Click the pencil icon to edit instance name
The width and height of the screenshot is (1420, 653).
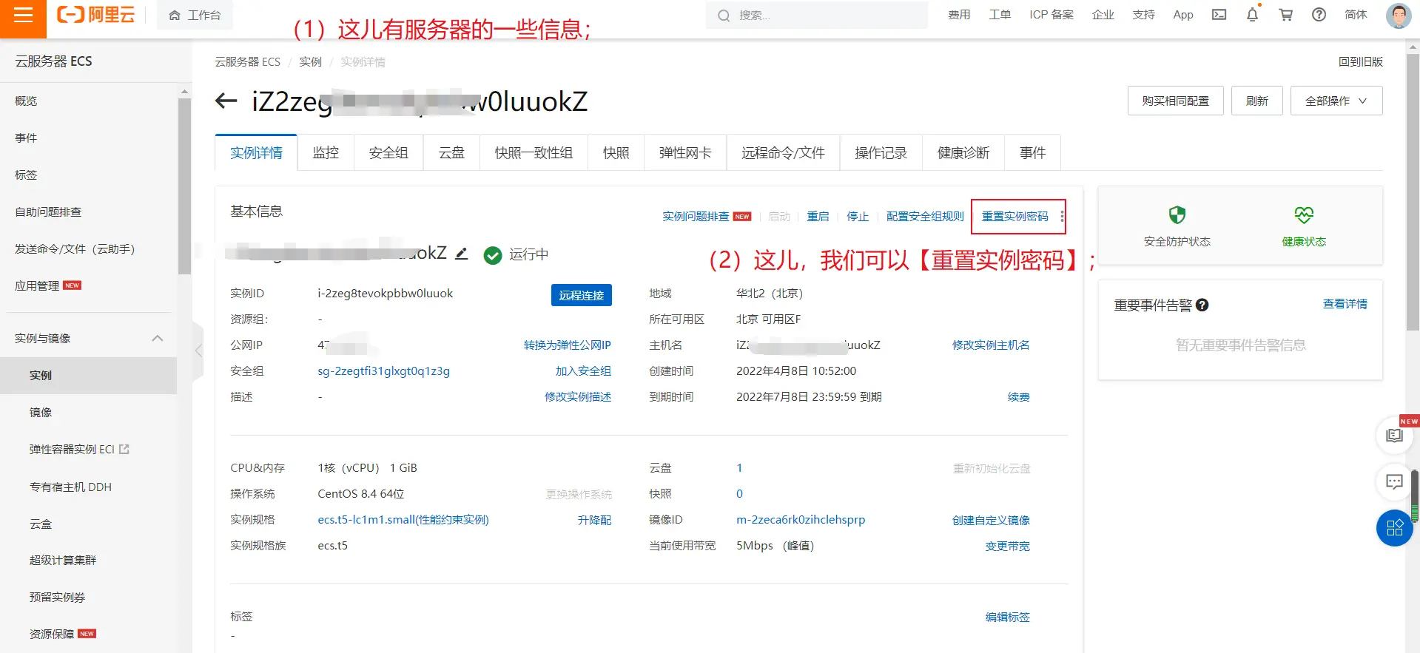tap(462, 254)
